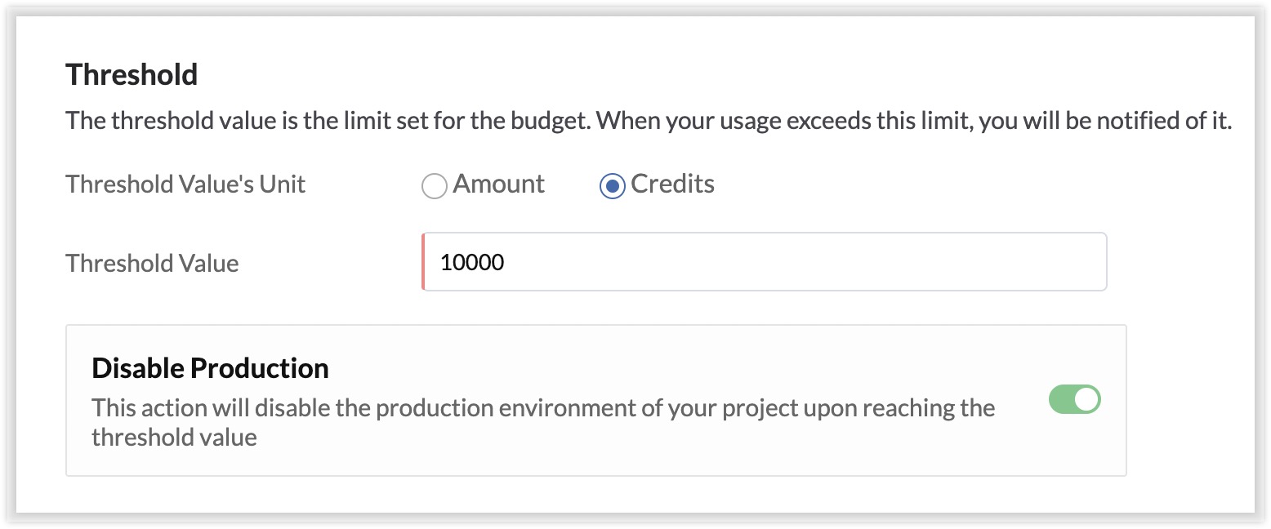1271x529 pixels.
Task: Click the 'Amount' option label text
Action: 498,184
